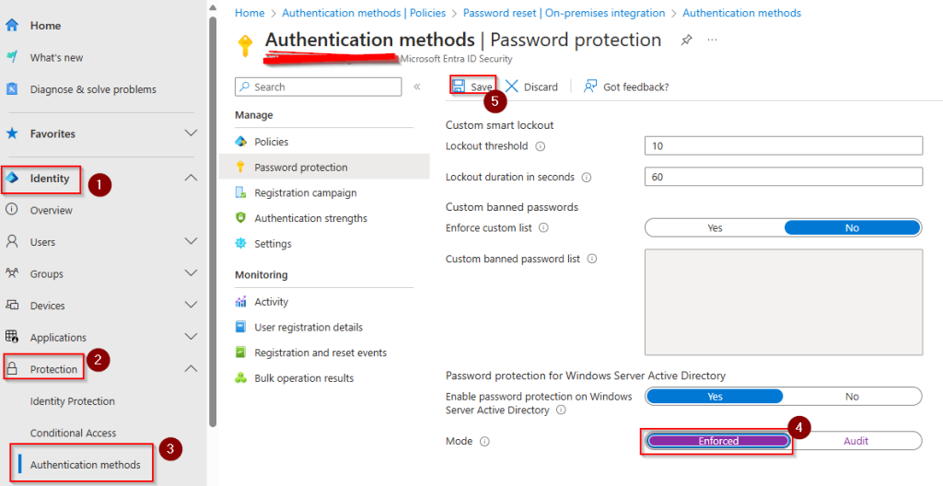Switch Mode to Audit
Screen dimensions: 943x486
coord(856,442)
